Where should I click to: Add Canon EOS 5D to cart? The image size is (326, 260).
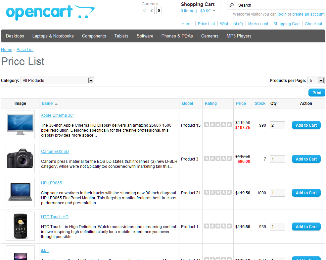coord(306,159)
